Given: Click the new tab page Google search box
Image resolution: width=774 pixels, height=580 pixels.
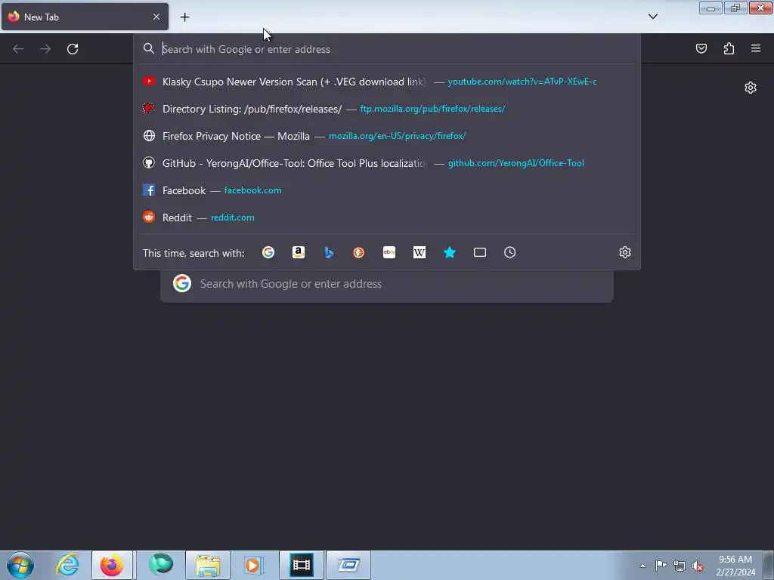Looking at the screenshot, I should click(x=387, y=284).
